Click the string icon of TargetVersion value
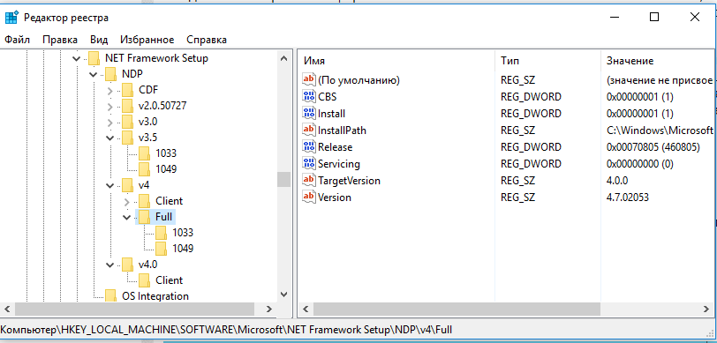The image size is (717, 343). [309, 181]
